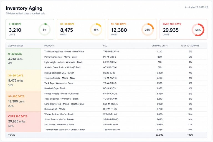Select Performance Tee - Men's - Gray row
The height and width of the screenshot is (142, 213).
[124, 57]
